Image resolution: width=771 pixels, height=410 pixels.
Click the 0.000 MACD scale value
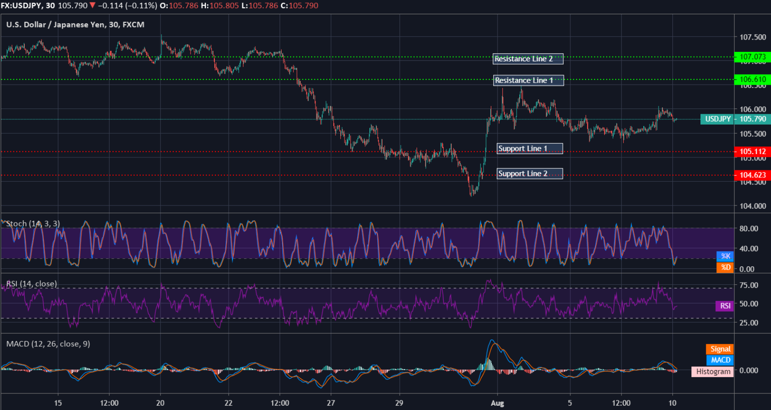[749, 371]
